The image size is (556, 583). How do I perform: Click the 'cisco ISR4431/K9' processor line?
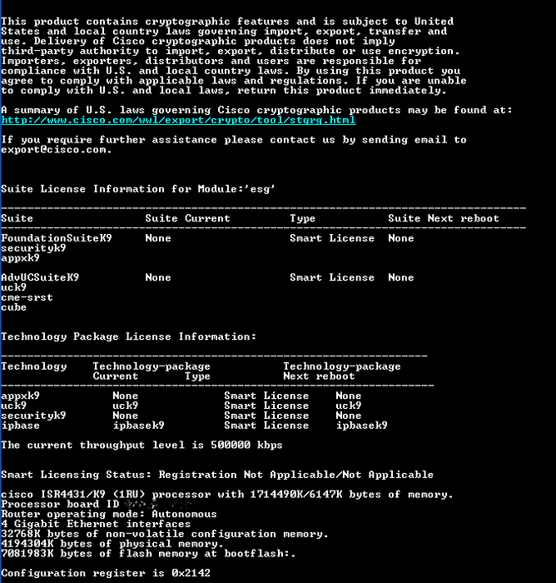pyautogui.click(x=227, y=495)
